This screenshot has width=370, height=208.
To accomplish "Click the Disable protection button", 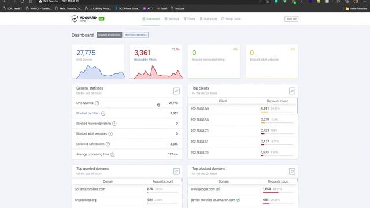I will tap(109, 35).
